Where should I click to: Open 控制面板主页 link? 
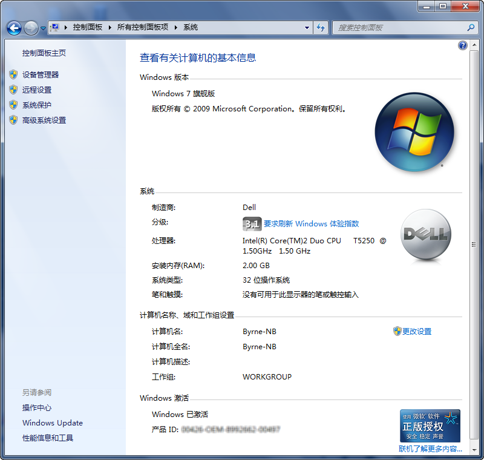point(44,53)
